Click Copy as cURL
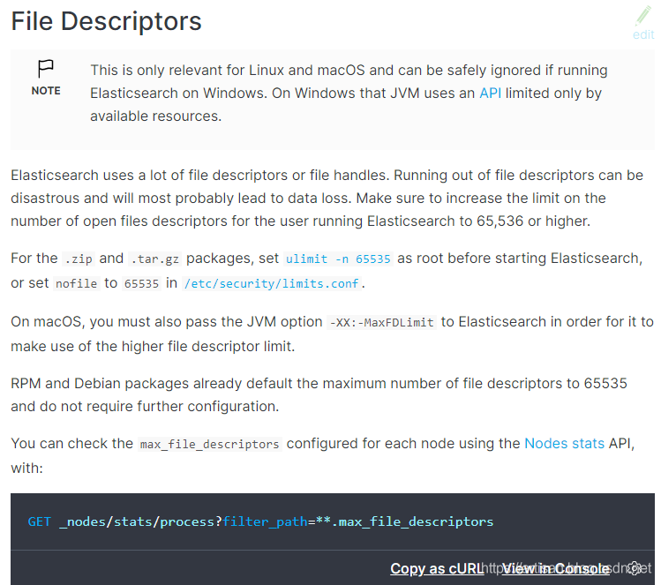Screen dimensions: 661x585 click(437, 568)
